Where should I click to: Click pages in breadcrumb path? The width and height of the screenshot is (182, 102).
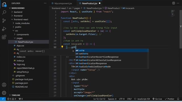point(77,8)
